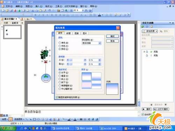
Task: Open the zoom percentage dropdown
Action: pyautogui.click(x=83, y=10)
